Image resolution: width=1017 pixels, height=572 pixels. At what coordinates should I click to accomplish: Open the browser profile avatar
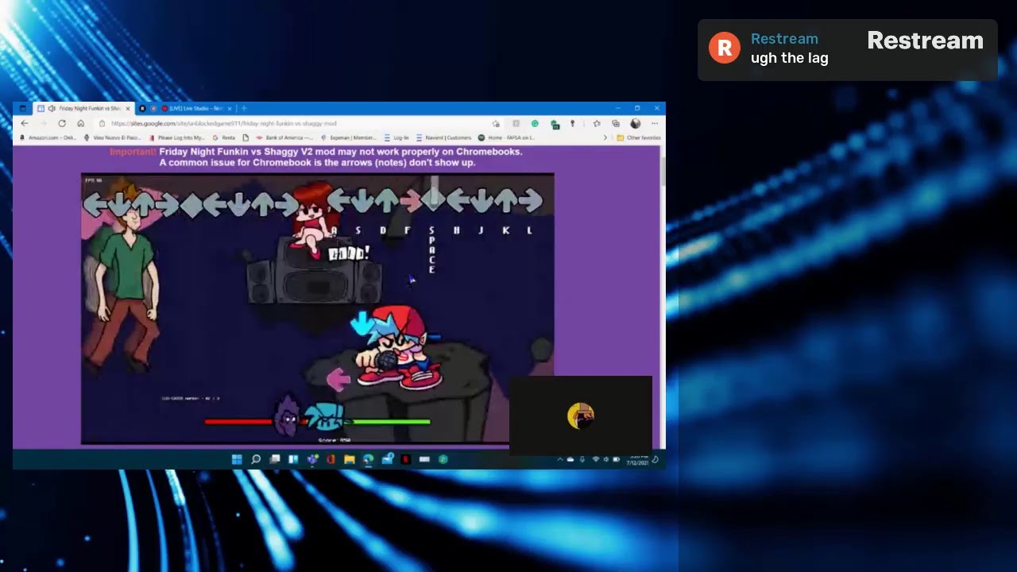coord(635,124)
